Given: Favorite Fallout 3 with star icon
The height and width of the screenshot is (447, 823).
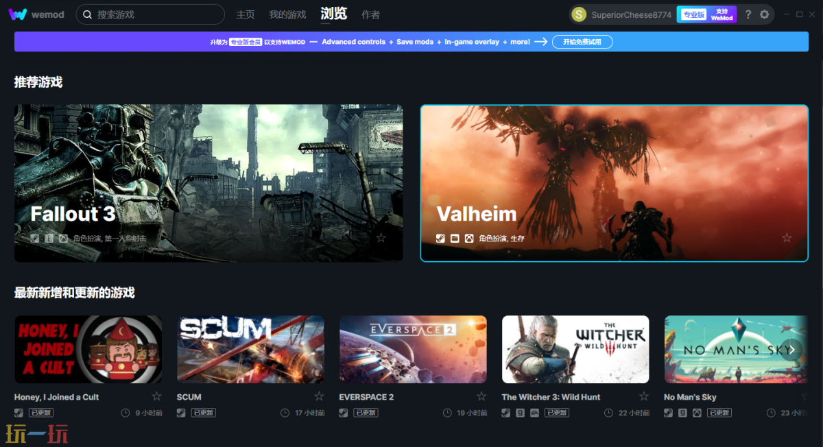Looking at the screenshot, I should pos(381,238).
